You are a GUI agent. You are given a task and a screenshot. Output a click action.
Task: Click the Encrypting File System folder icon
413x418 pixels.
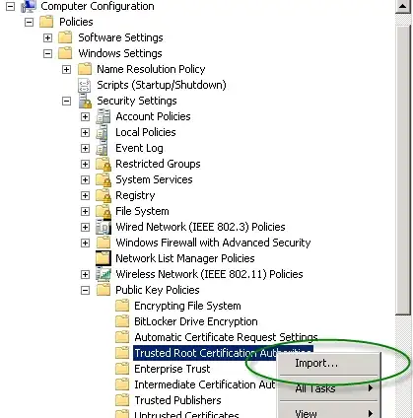(122, 306)
